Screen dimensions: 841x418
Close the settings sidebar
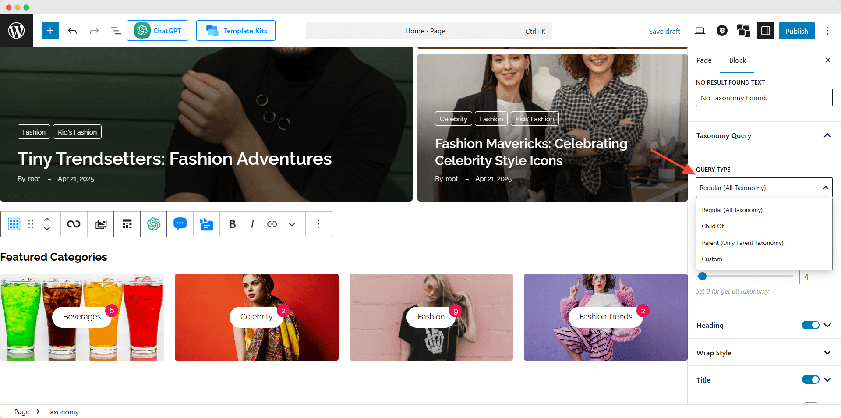pyautogui.click(x=827, y=60)
